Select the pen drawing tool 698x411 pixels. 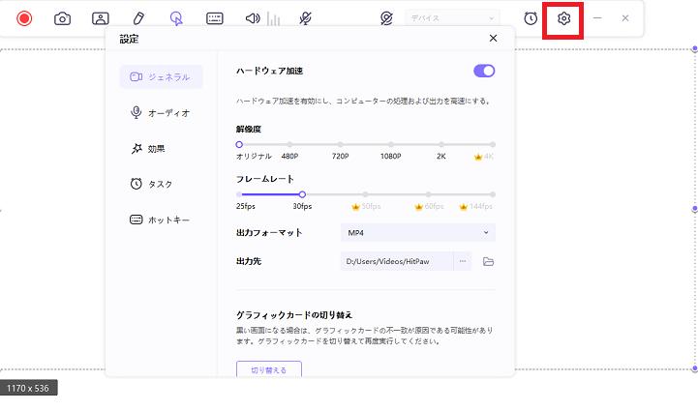pos(137,18)
